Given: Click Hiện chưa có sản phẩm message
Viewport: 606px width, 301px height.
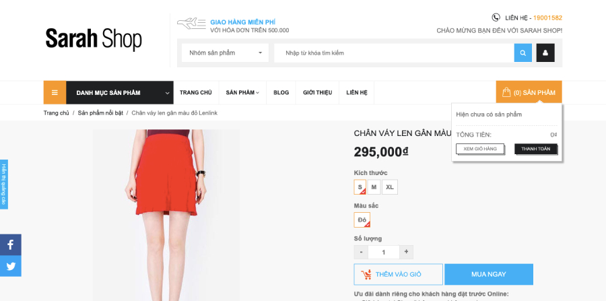Looking at the screenshot, I should (x=489, y=114).
